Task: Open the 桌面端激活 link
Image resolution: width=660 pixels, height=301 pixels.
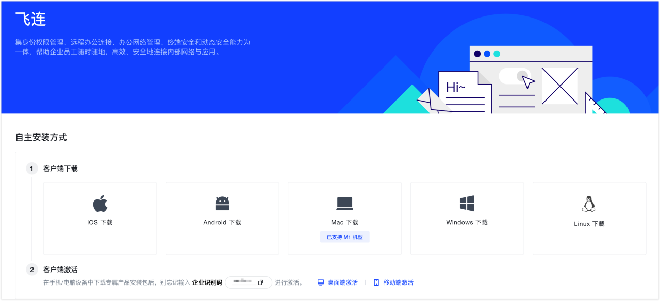Action: [x=342, y=282]
